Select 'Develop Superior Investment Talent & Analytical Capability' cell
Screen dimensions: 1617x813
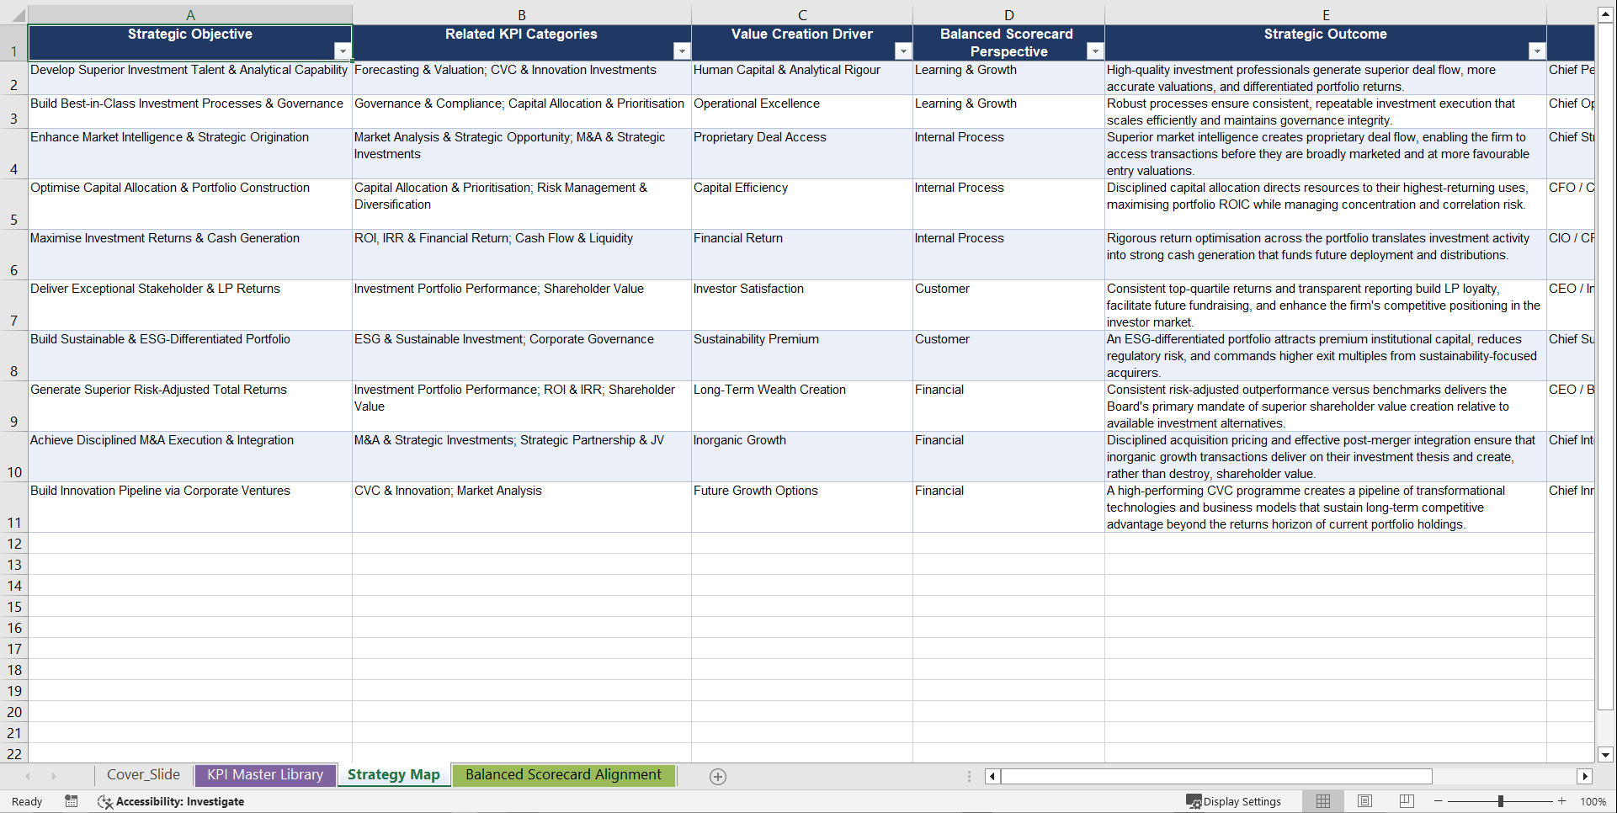pyautogui.click(x=190, y=78)
